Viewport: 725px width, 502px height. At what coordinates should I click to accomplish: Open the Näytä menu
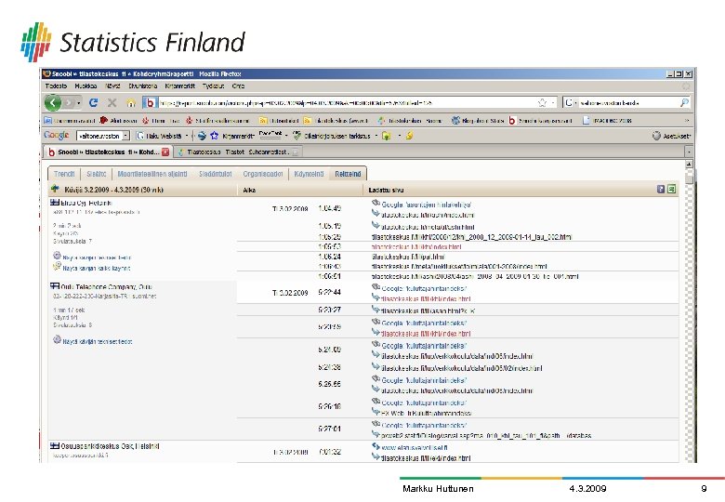[112, 86]
